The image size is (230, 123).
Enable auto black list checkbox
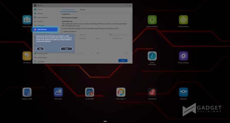pos(62,31)
